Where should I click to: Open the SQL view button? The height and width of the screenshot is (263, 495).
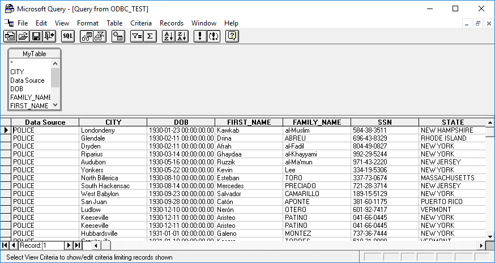[68, 36]
